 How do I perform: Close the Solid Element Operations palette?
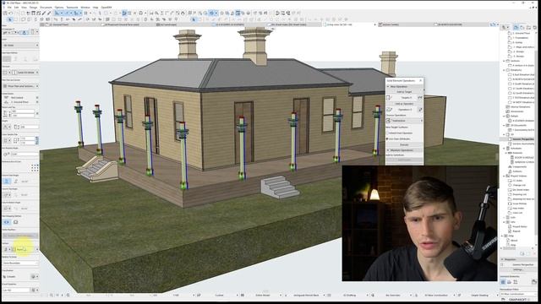tap(421, 80)
